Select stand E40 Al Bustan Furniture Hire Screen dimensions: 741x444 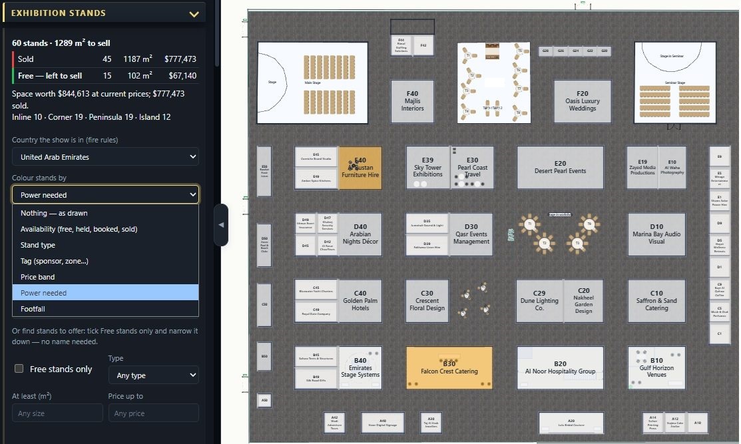360,168
